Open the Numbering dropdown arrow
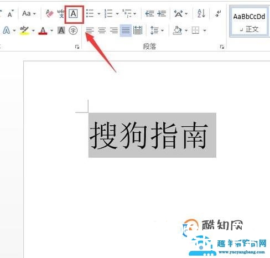The width and height of the screenshot is (270, 258). point(117,14)
